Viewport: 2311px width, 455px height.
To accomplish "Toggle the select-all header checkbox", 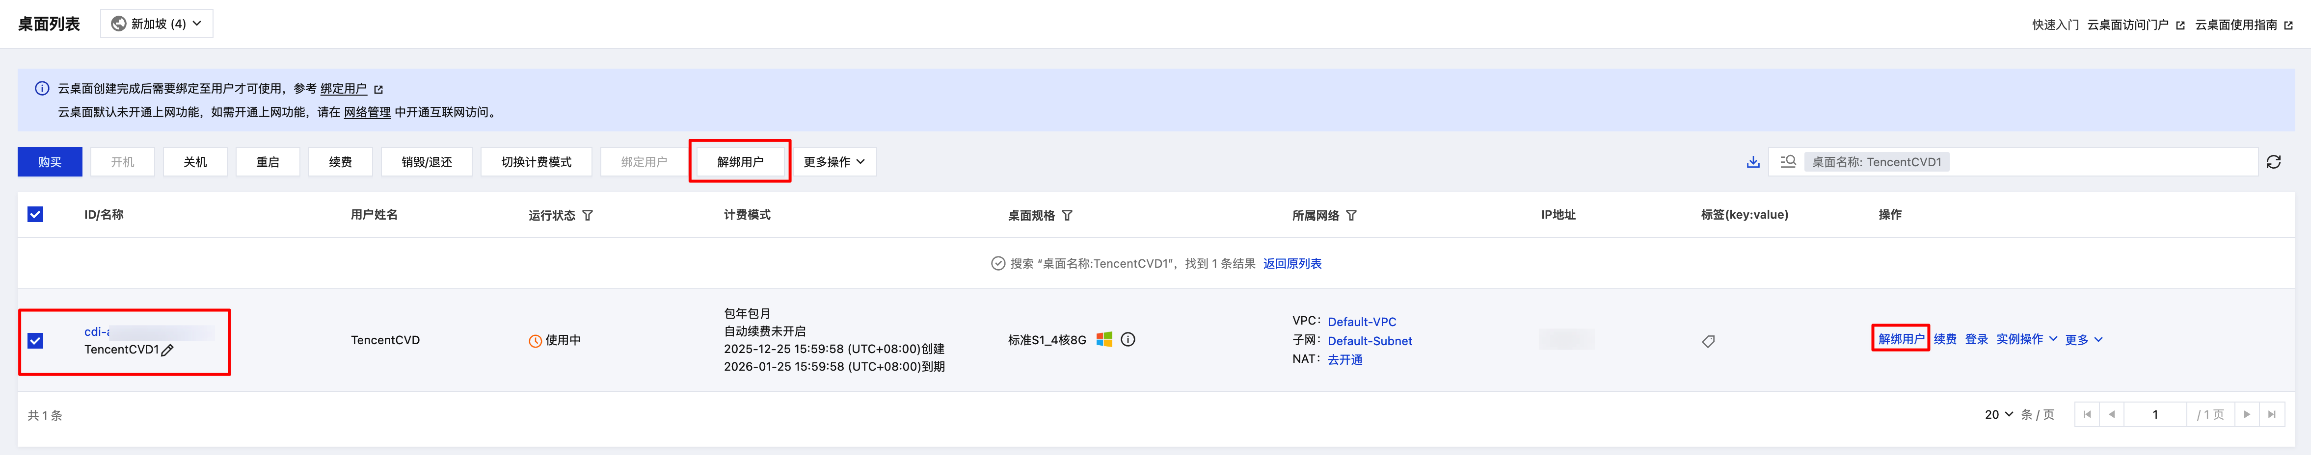I will (x=35, y=214).
